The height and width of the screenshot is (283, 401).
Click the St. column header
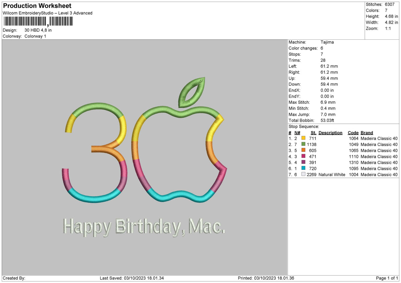(x=313, y=132)
